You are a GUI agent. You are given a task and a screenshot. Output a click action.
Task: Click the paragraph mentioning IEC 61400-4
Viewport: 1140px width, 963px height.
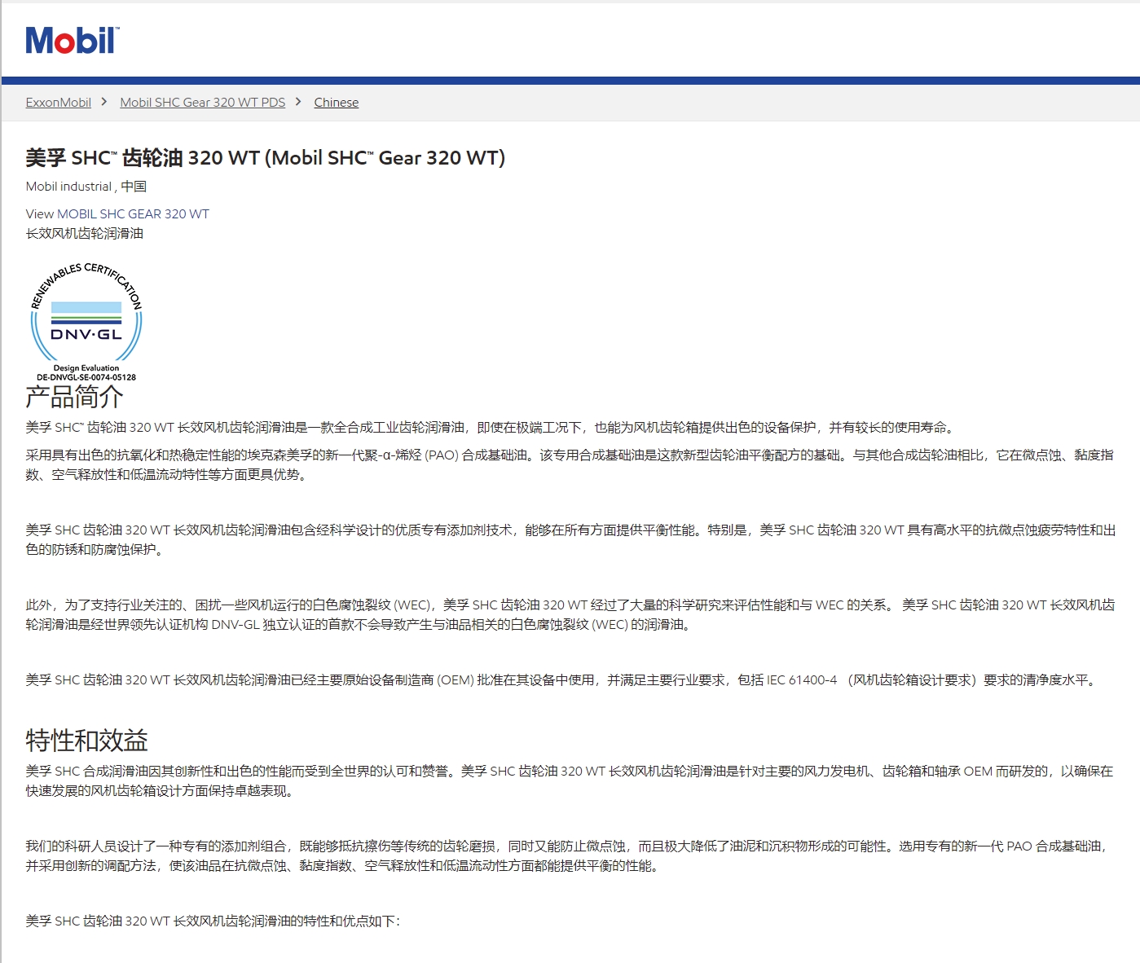pyautogui.click(x=563, y=680)
